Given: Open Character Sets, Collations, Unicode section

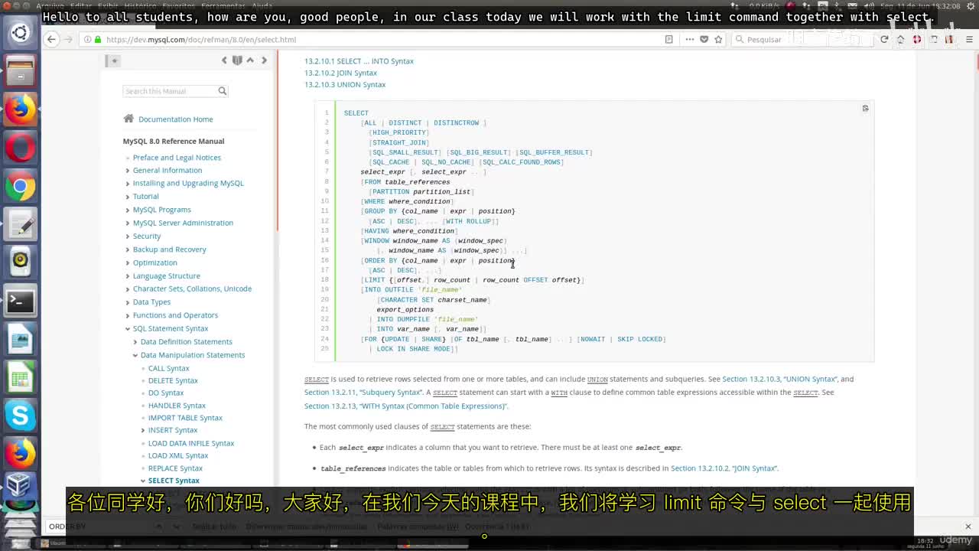Looking at the screenshot, I should [x=192, y=289].
